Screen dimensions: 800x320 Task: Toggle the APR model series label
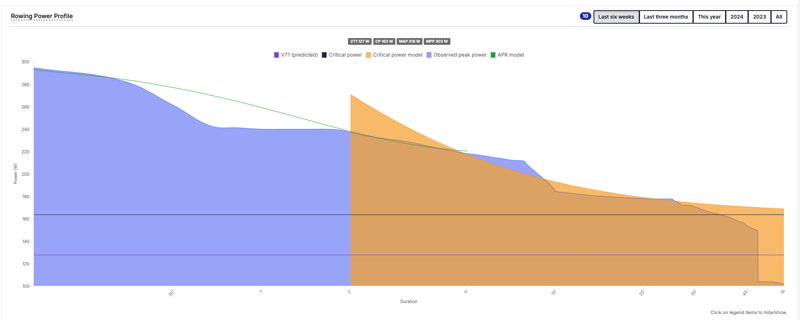[510, 55]
